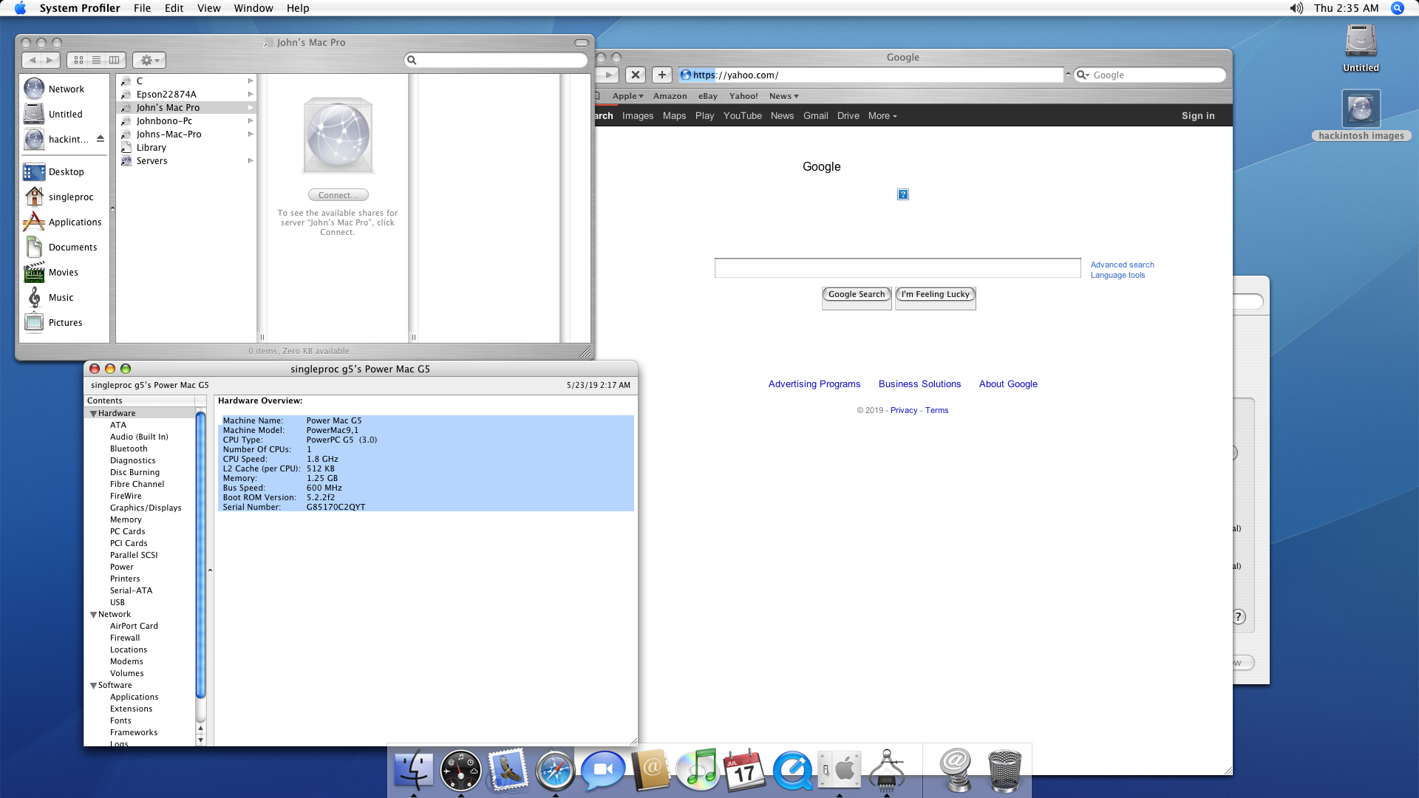1419x798 pixels.
Task: Open Mail stamp icon in dock
Action: (508, 770)
